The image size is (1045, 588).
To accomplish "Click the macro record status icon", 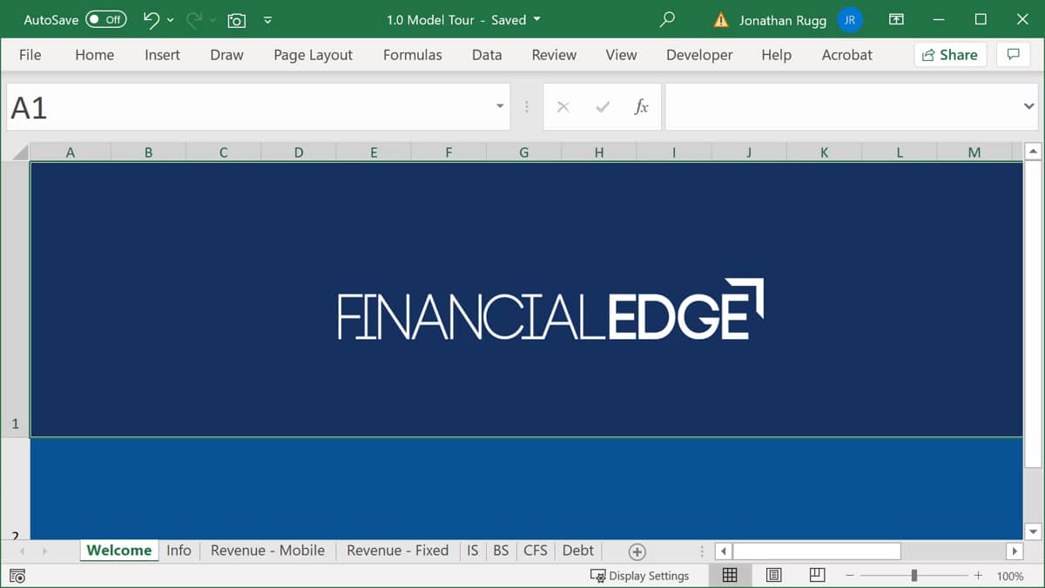I will (17, 576).
